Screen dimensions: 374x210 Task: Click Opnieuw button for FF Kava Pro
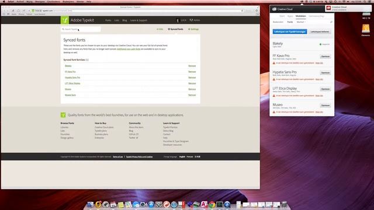coord(325,57)
